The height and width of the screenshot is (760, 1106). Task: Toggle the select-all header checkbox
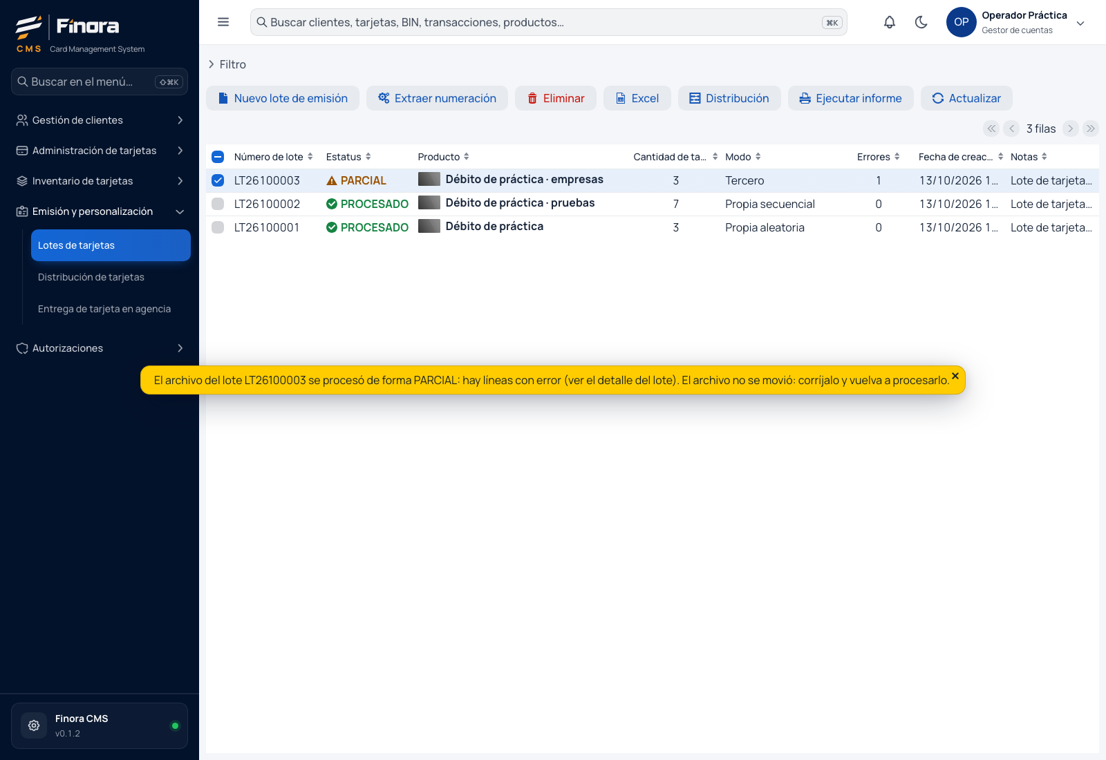pyautogui.click(x=218, y=157)
